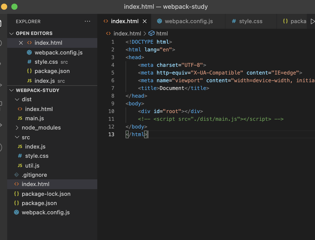Open package.json in Open Editors

coord(52,71)
